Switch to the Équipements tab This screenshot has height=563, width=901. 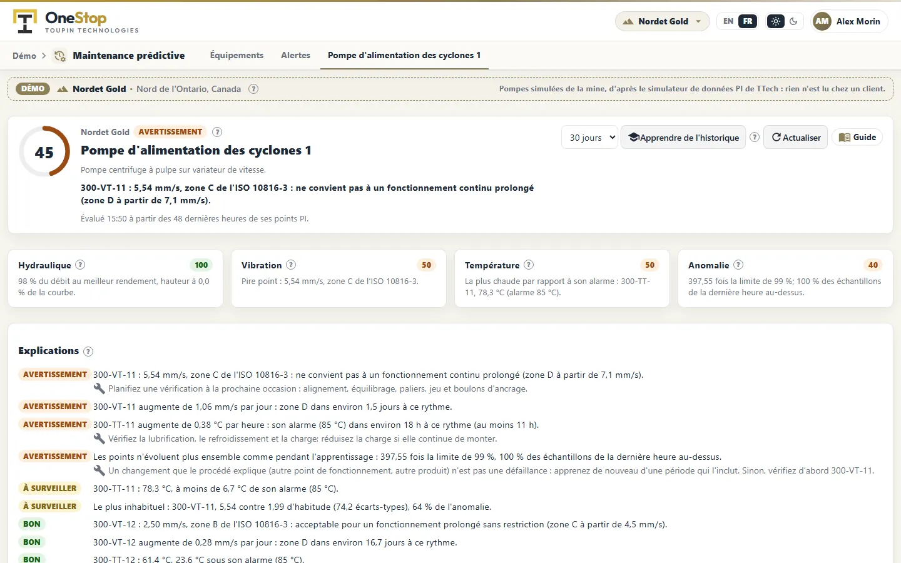click(x=237, y=55)
